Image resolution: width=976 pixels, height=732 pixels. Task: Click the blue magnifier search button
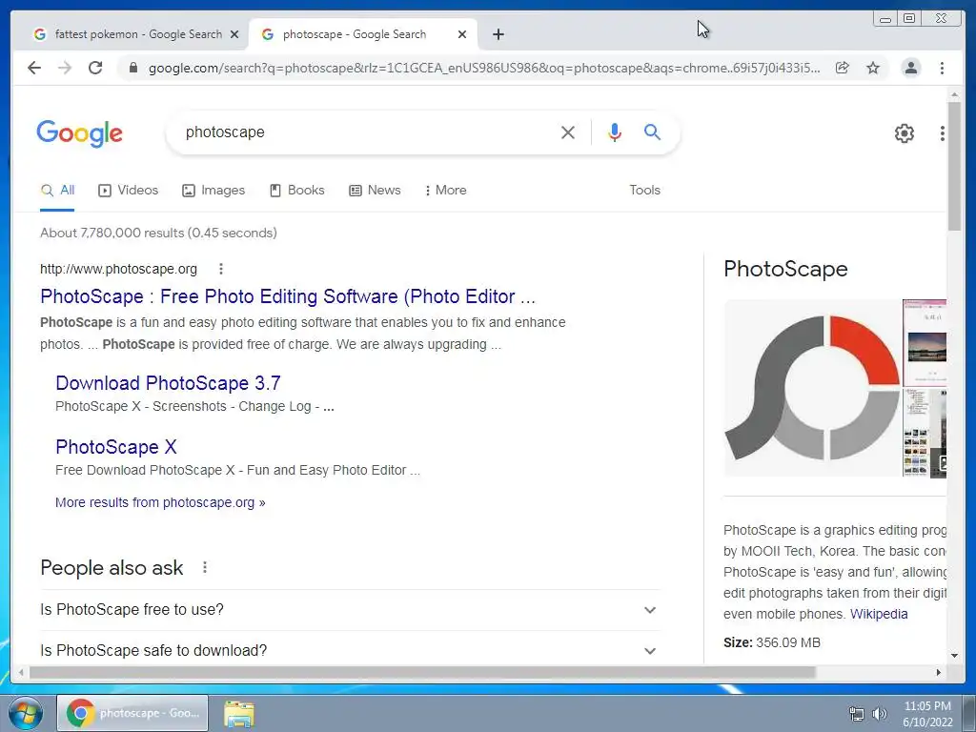tap(652, 132)
